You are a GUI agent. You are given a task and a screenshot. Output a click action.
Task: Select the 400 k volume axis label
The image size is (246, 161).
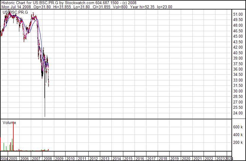click(x=238, y=135)
